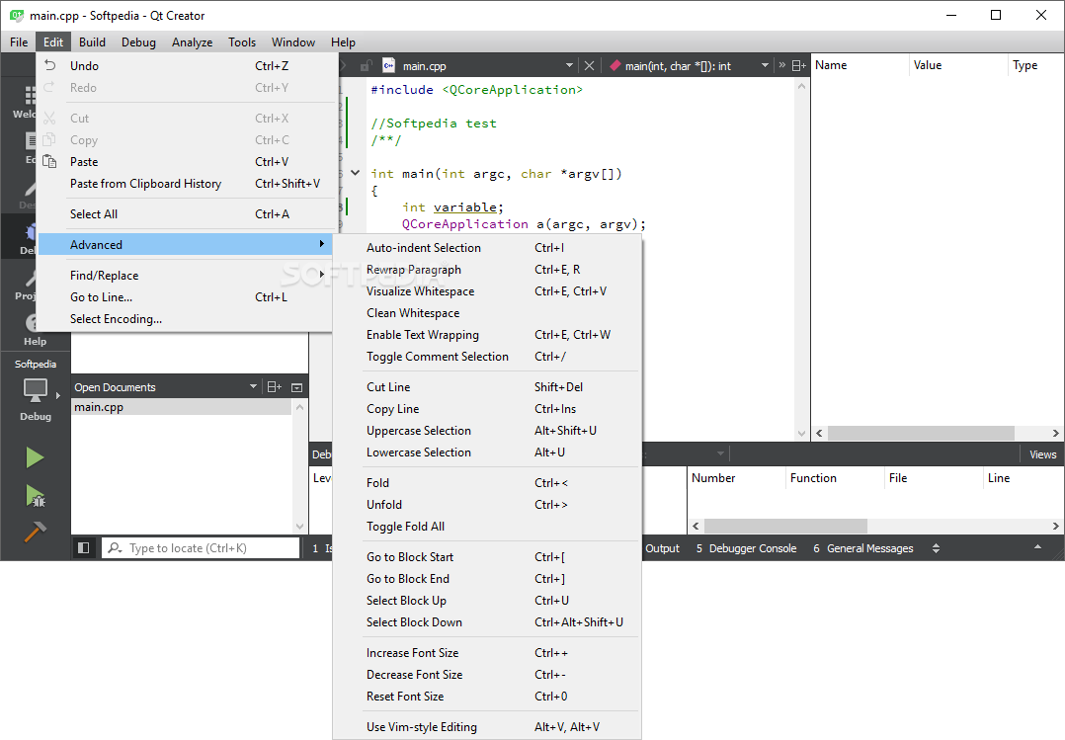Image resolution: width=1065 pixels, height=740 pixels.
Task: Select main.cpp in Open Documents list
Action: (182, 407)
